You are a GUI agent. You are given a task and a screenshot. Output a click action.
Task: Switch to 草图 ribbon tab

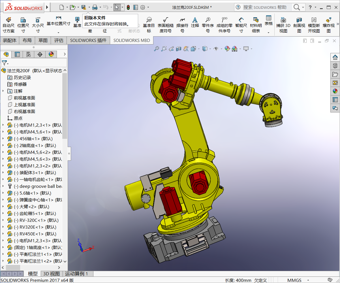[x=43, y=41]
